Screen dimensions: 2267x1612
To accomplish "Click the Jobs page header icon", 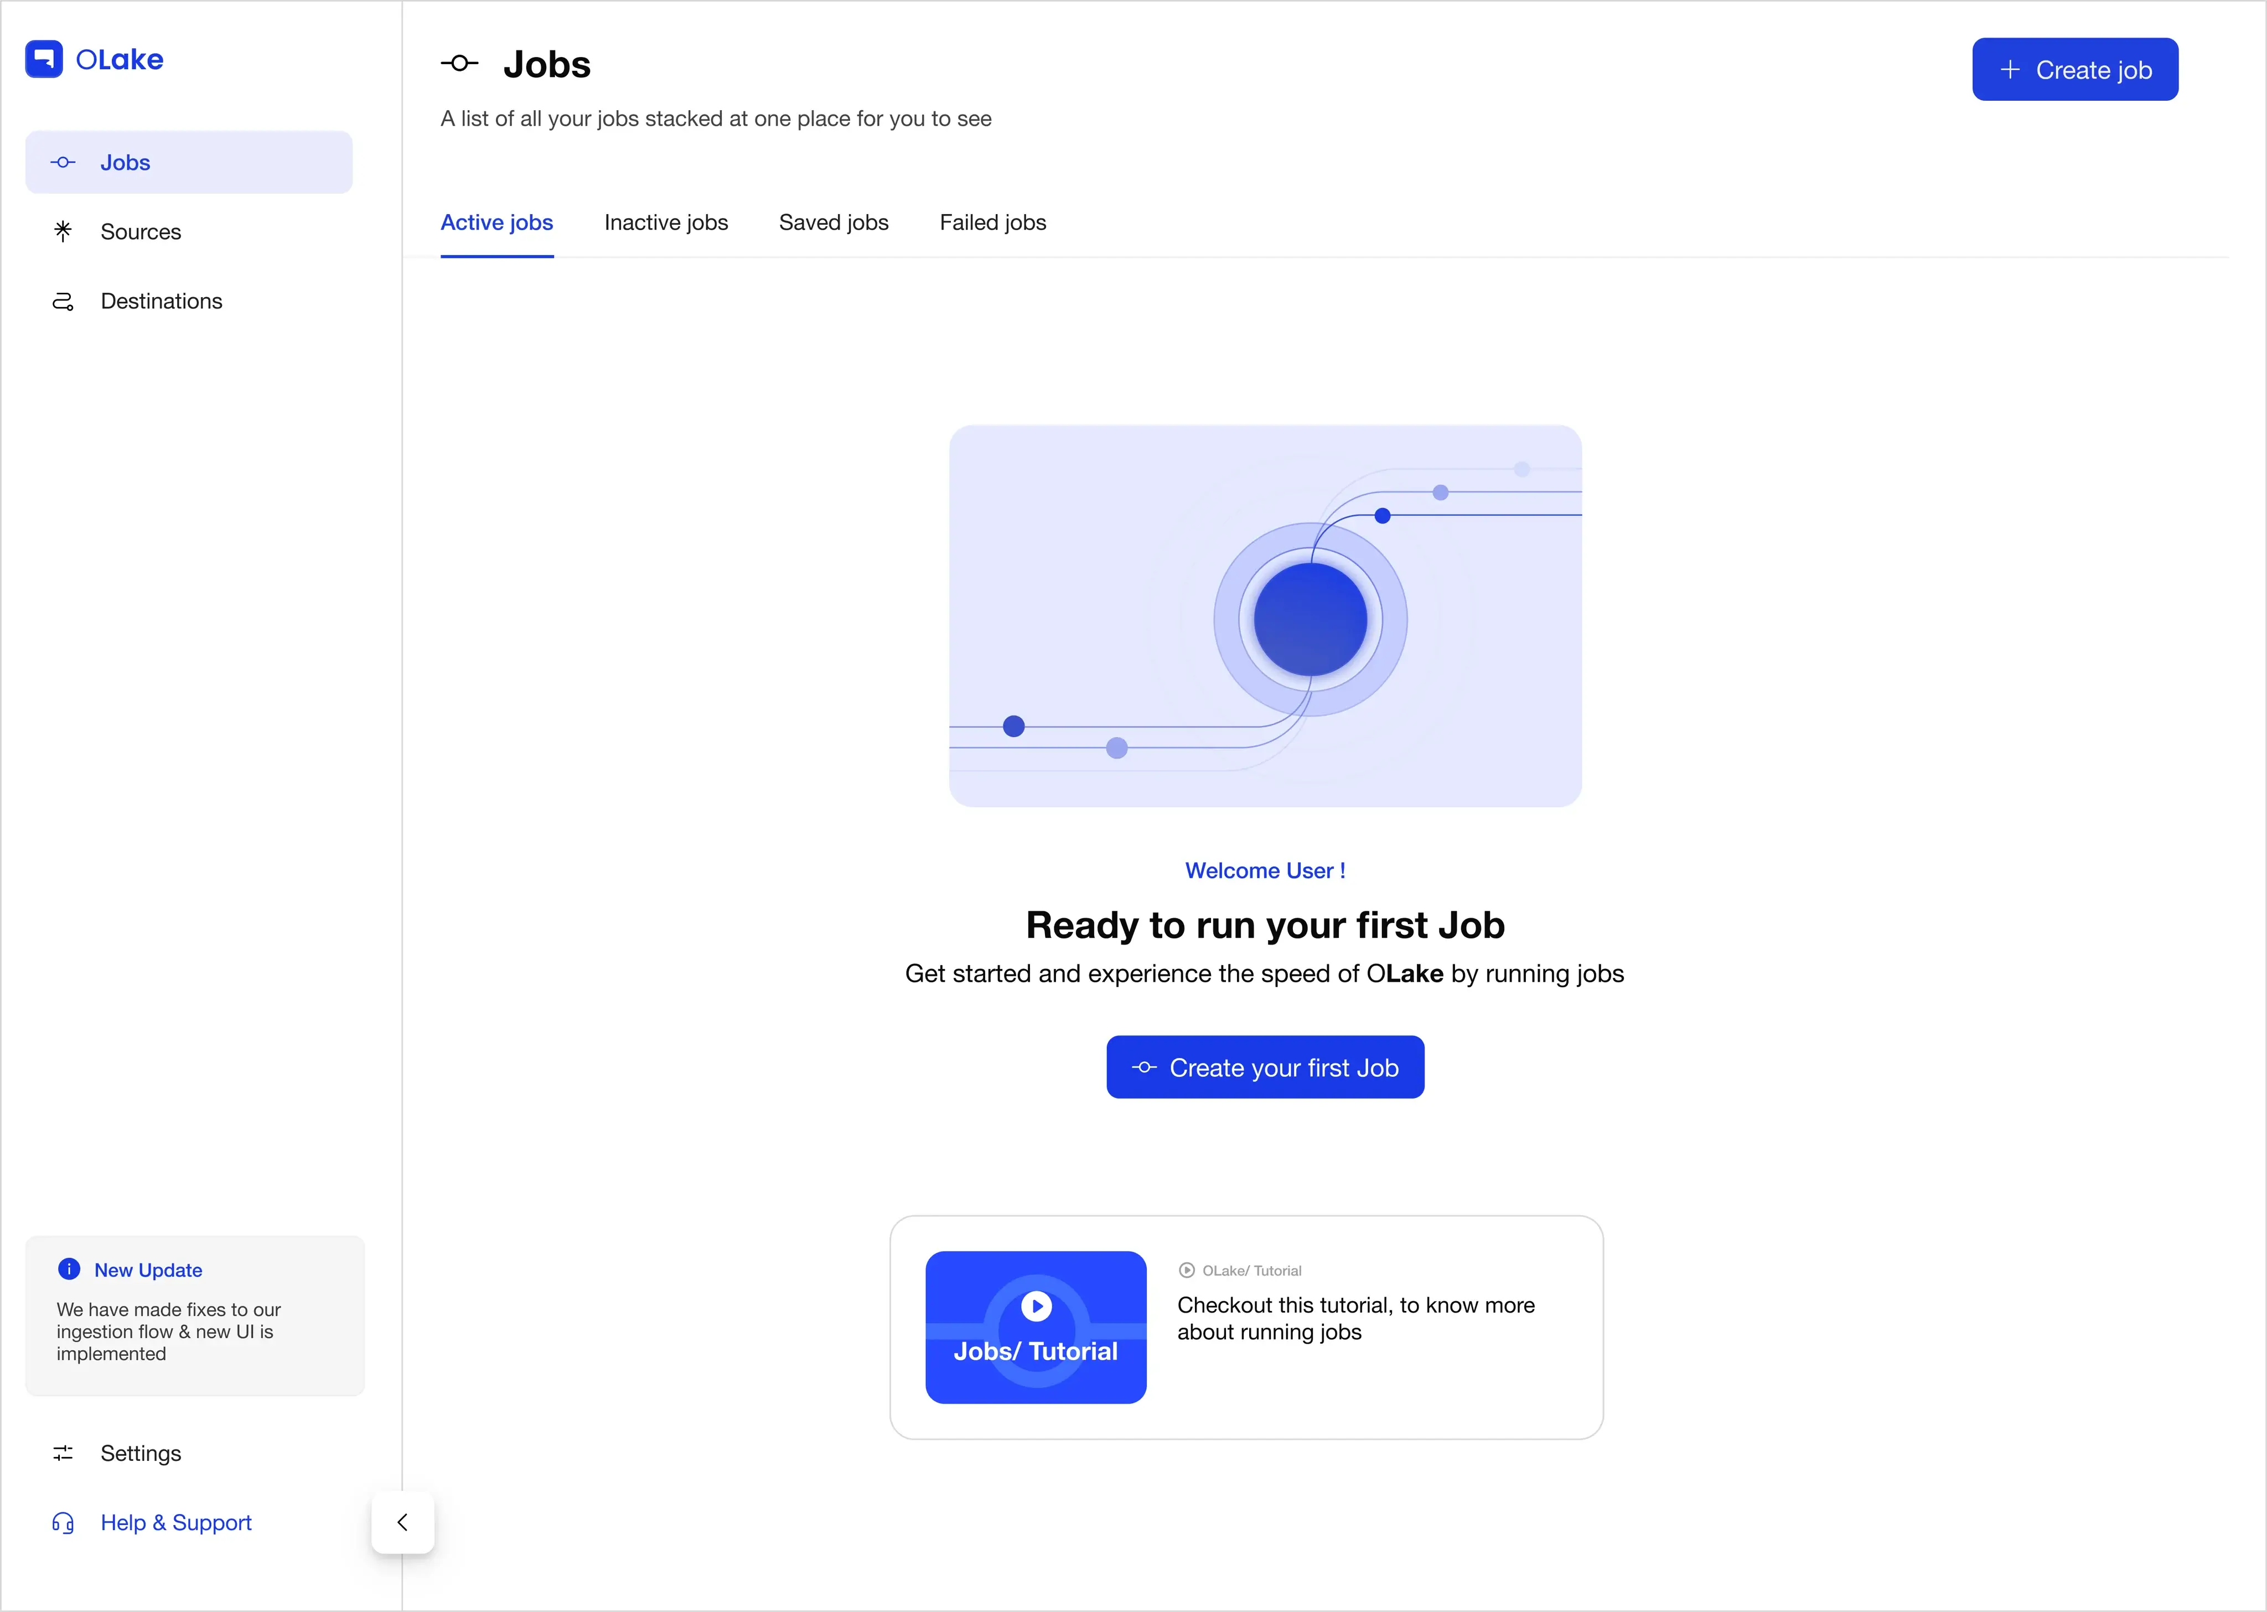I will [459, 64].
